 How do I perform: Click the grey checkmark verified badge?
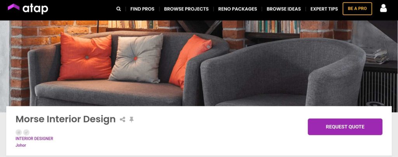pyautogui.click(x=26, y=132)
